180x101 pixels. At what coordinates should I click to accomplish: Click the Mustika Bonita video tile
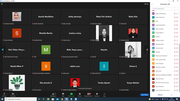(46, 33)
